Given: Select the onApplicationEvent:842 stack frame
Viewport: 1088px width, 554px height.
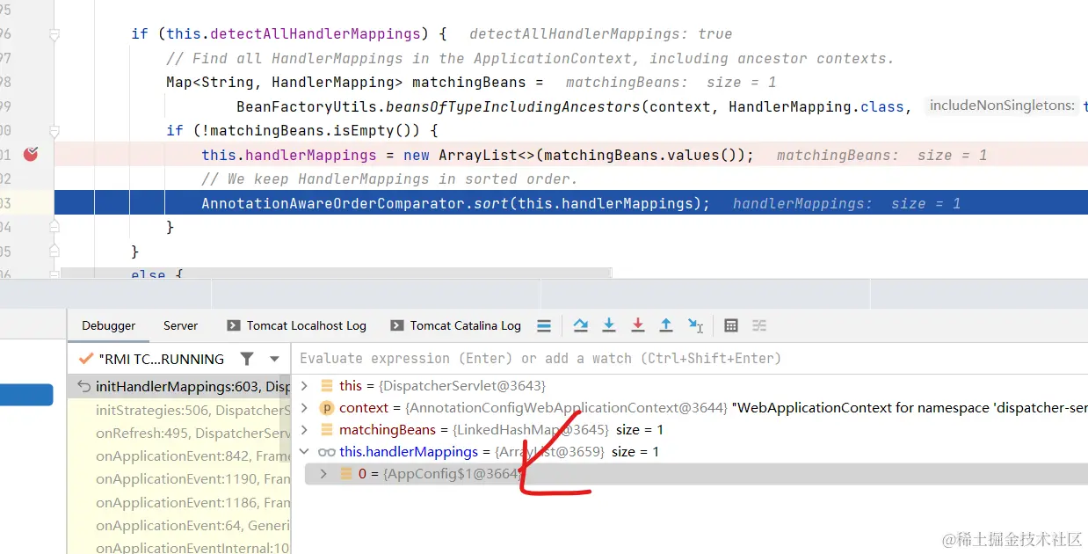Looking at the screenshot, I should [179, 456].
